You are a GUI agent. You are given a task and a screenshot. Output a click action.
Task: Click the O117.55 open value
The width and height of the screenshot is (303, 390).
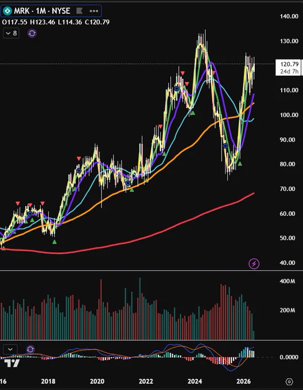14,22
